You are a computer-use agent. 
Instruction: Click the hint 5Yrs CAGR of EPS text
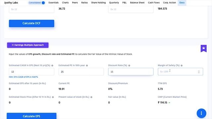[x=24, y=77]
